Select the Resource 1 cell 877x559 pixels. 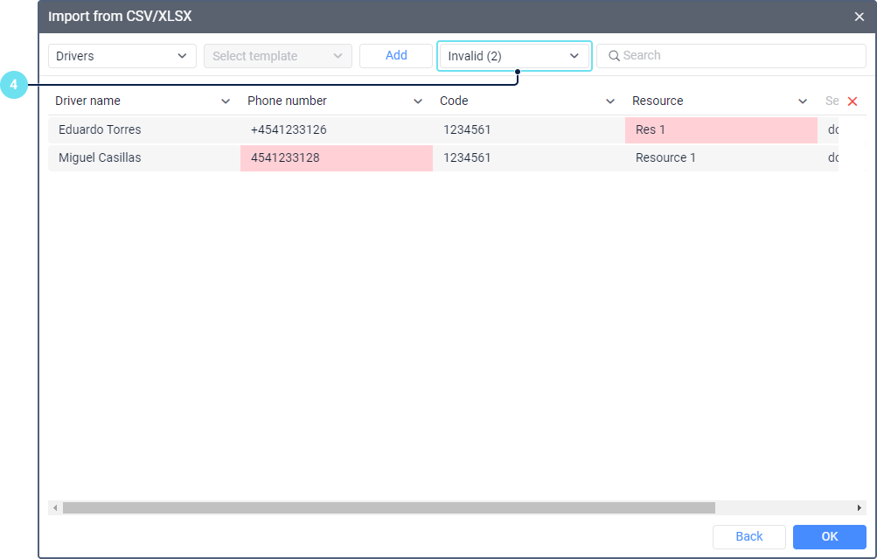pyautogui.click(x=721, y=157)
